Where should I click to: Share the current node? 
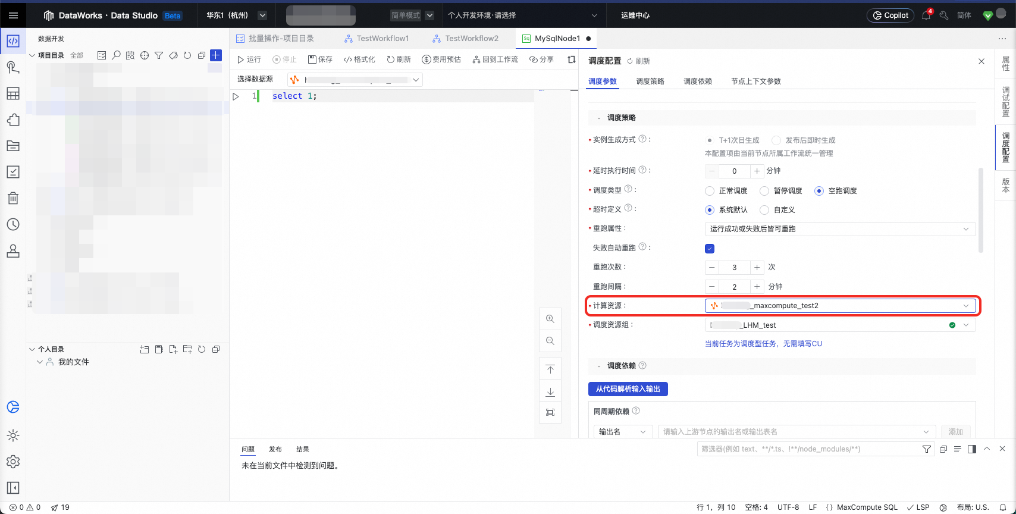pos(541,59)
